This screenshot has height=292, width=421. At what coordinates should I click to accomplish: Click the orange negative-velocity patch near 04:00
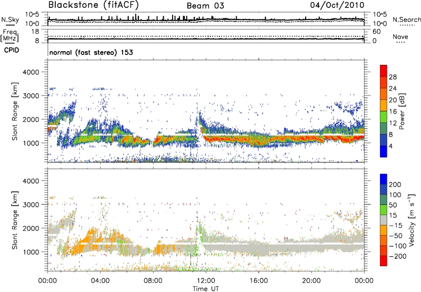click(x=91, y=237)
